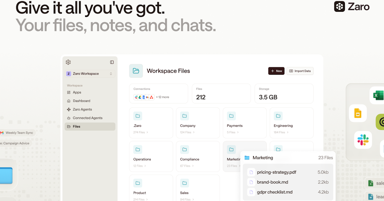
Task: Open Zaro Agents in the sidebar
Action: click(x=90, y=109)
